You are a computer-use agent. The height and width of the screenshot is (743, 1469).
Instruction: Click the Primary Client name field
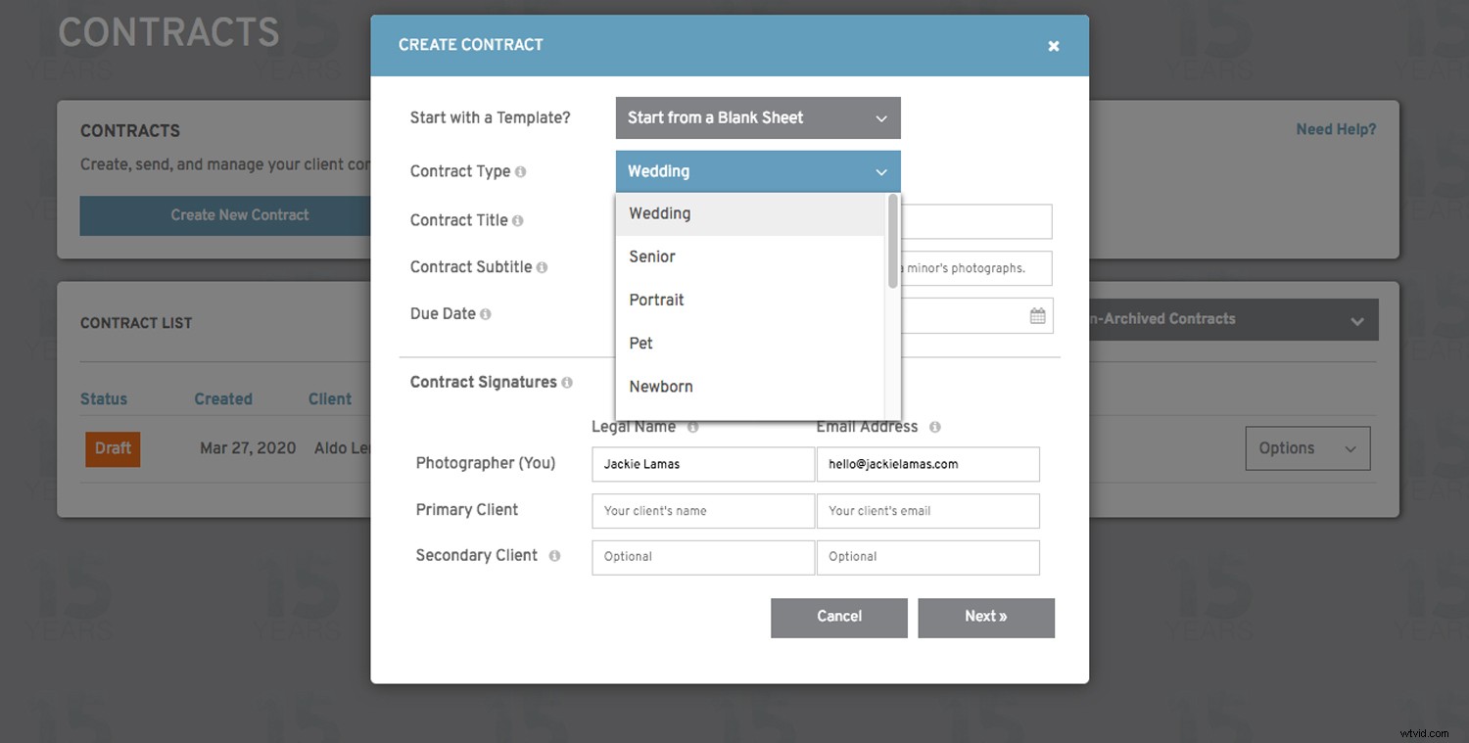coord(702,510)
